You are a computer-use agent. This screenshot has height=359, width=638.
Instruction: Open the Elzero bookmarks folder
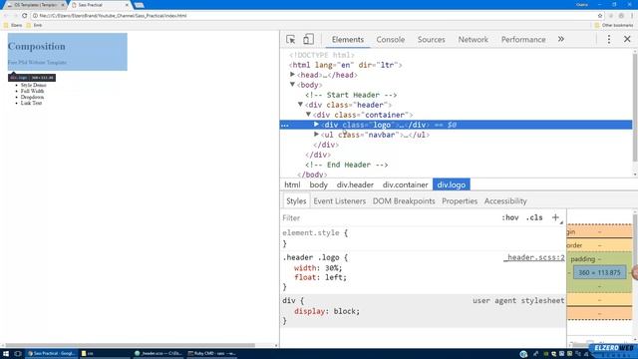[13, 25]
